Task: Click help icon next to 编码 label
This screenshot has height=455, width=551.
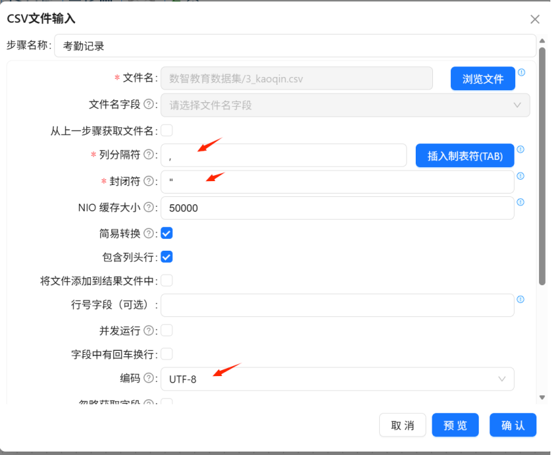Action: [149, 378]
